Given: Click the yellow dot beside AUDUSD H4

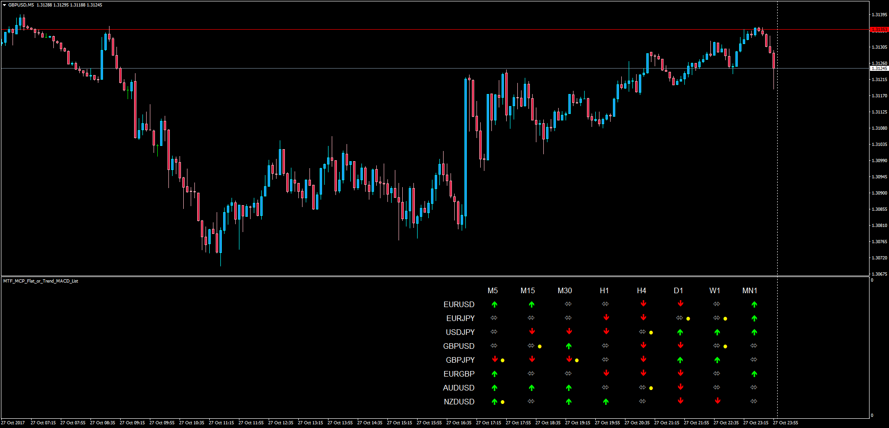Looking at the screenshot, I should tap(651, 388).
